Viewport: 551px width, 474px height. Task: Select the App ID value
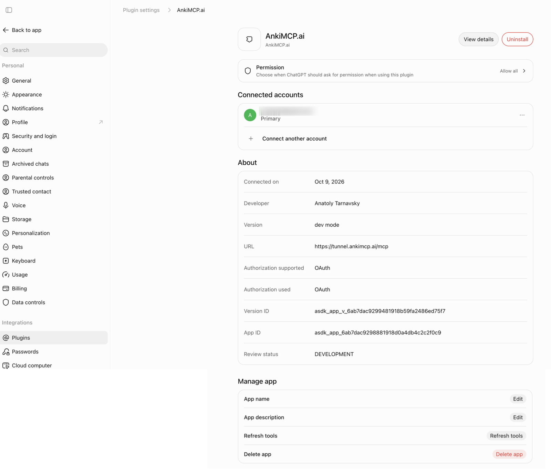click(378, 332)
